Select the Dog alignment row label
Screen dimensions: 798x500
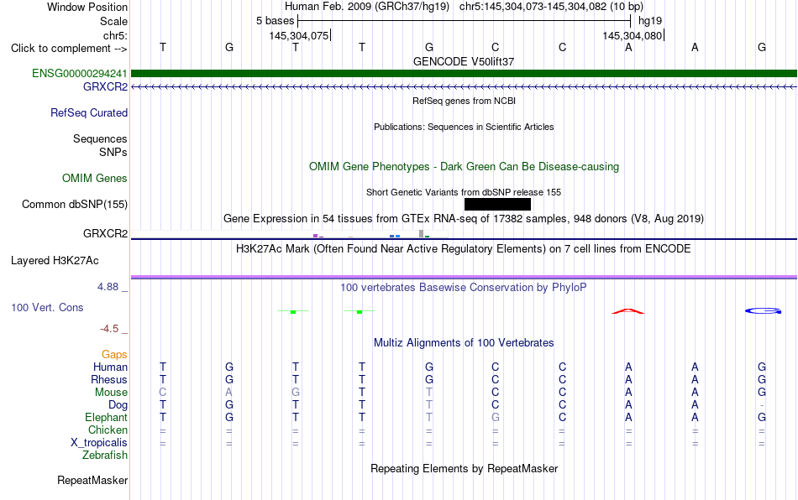(118, 405)
